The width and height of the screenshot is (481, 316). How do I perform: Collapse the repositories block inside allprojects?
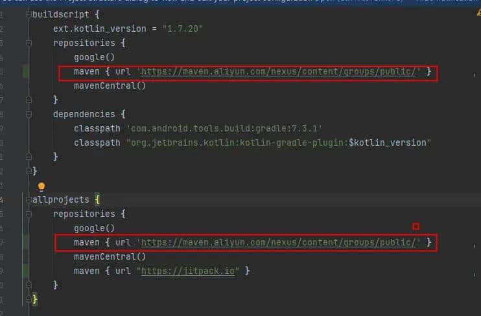pyautogui.click(x=29, y=214)
